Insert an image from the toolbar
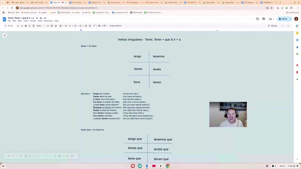301x169 pixels. [56, 26]
